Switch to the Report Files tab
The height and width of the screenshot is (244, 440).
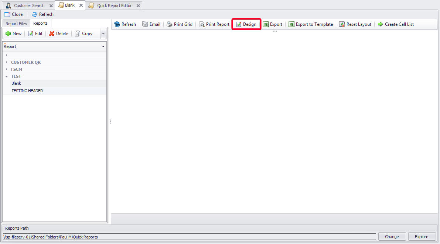(x=16, y=24)
